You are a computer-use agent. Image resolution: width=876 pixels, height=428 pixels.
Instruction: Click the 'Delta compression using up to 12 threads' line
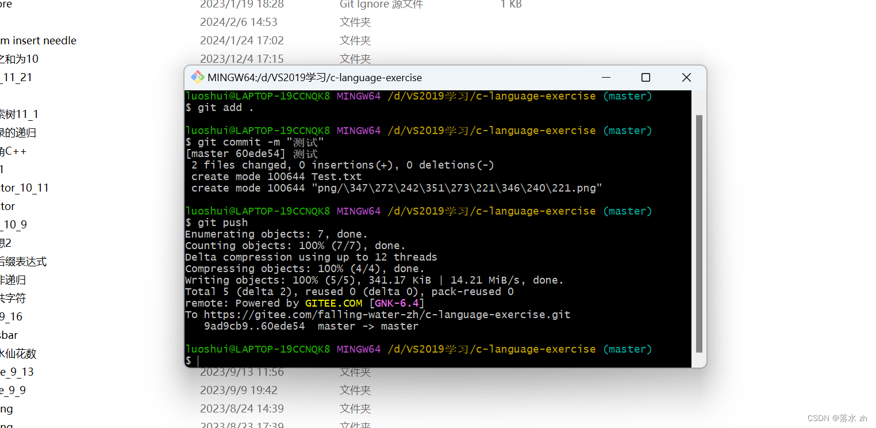click(311, 257)
